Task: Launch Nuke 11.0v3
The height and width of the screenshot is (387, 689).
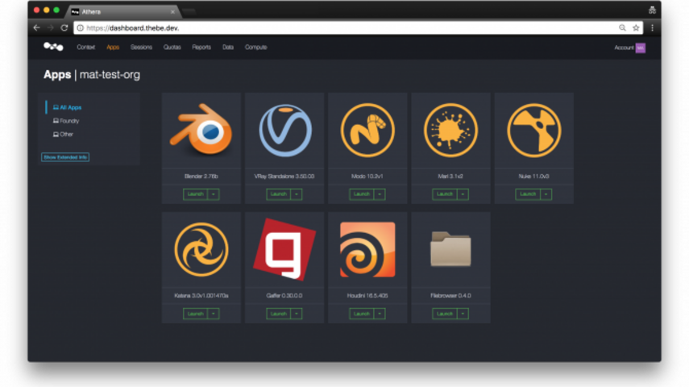Action: pyautogui.click(x=528, y=194)
